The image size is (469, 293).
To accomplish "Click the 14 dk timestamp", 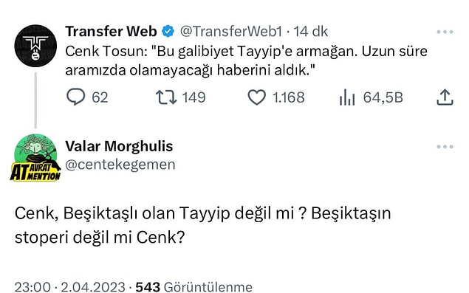I will tap(310, 32).
